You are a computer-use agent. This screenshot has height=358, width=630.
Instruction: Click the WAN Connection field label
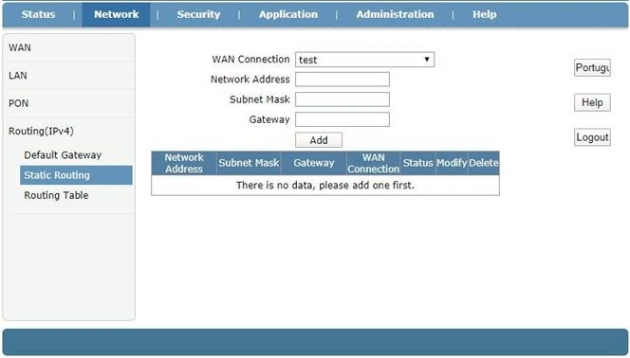pyautogui.click(x=250, y=60)
